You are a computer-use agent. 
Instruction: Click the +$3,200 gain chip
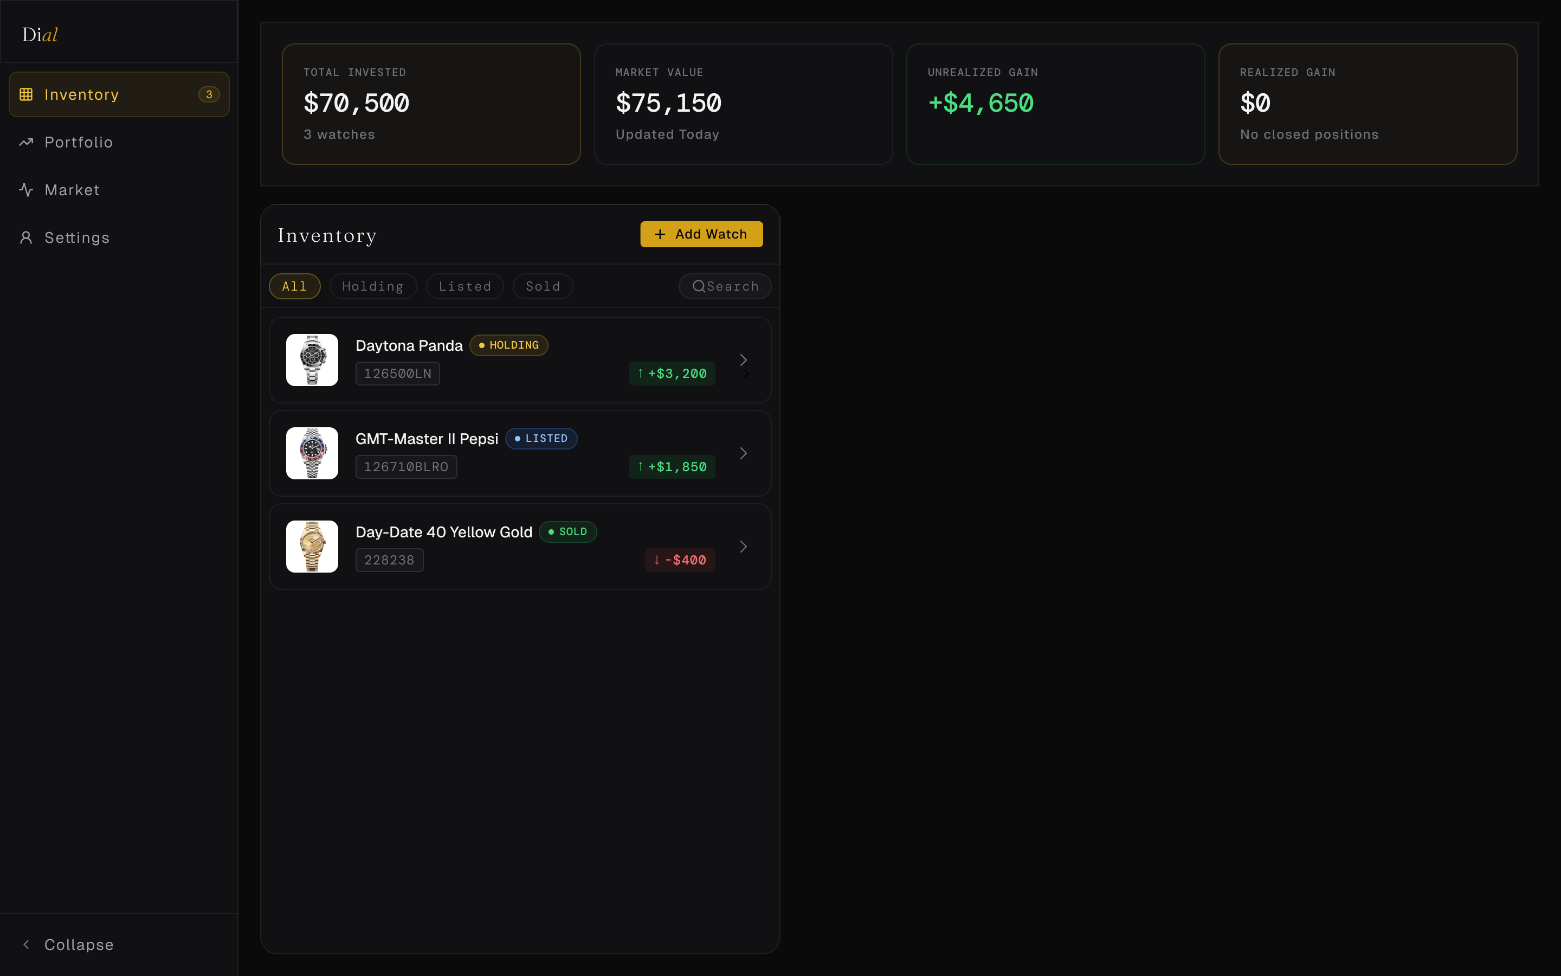click(x=672, y=374)
